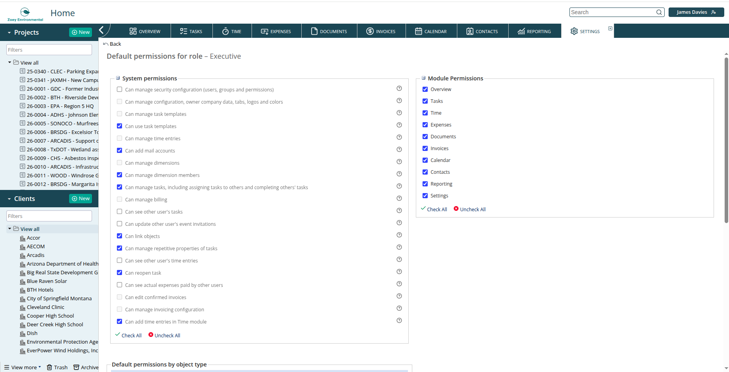Enable 'Can manage security configuration' checkbox
The image size is (729, 372).
click(120, 89)
